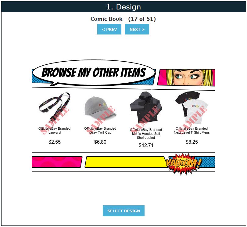Screen dimensions: 247x227
Task: Advance to the next design with NEXT
Action: [137, 29]
